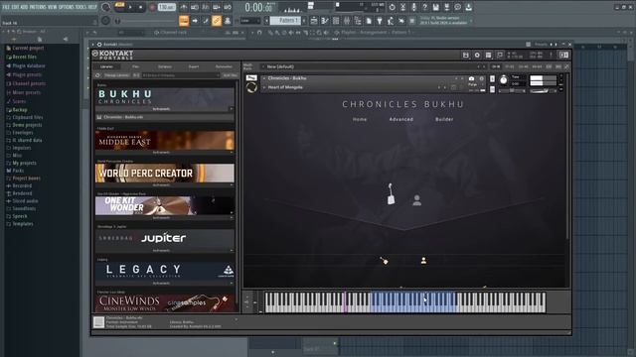Click the tempo display
The height and width of the screenshot is (357, 636).
[x=166, y=7]
